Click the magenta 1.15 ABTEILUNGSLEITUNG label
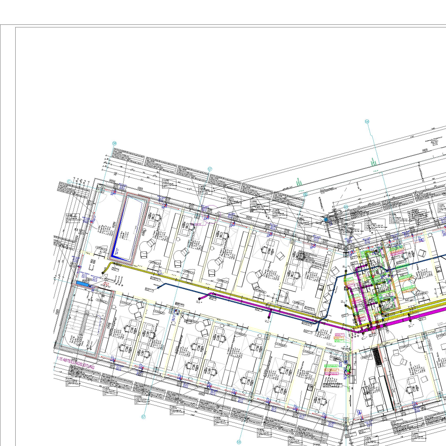Image resolution: width=446 pixels, height=446 pixels. tap(75, 364)
